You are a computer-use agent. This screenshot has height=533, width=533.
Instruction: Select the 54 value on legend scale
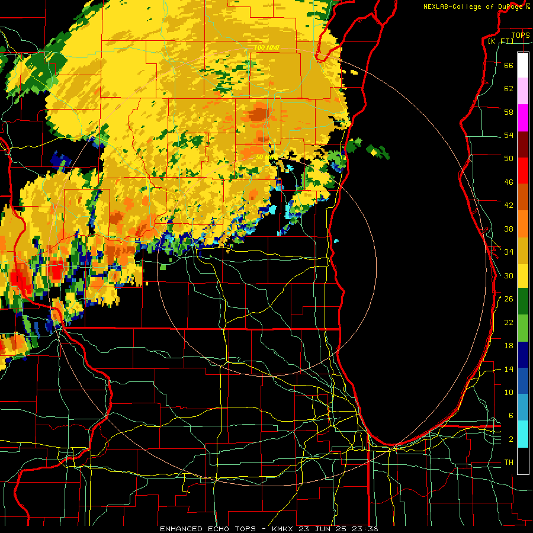[x=509, y=135]
